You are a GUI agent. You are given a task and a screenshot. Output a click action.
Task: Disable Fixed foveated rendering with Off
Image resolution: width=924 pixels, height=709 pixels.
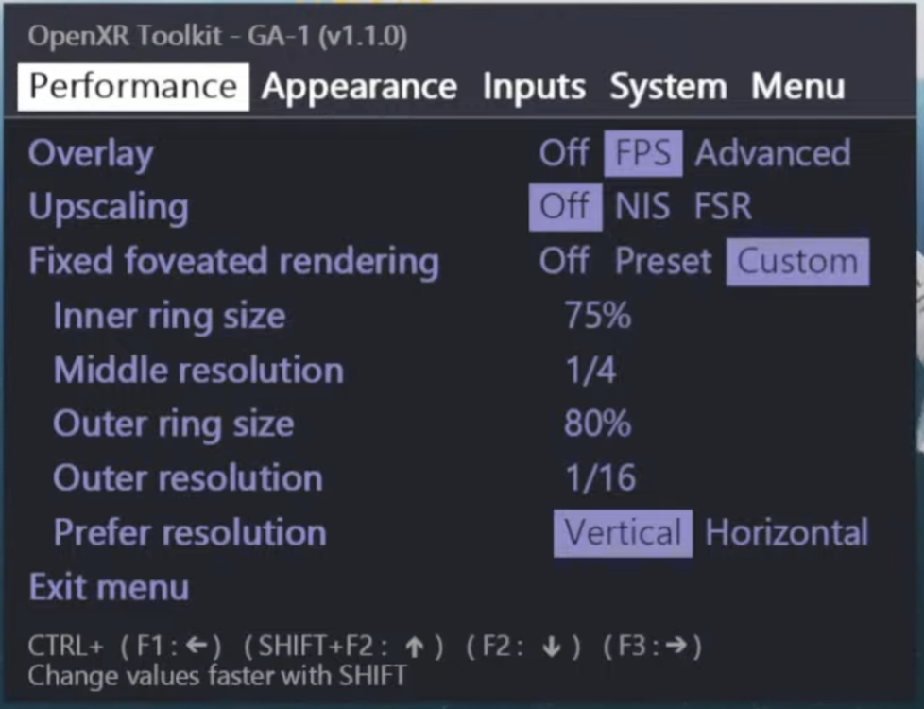point(564,261)
